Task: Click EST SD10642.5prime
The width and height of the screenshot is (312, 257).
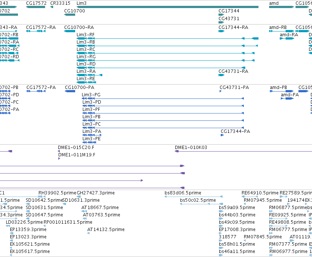Action: pos(44,200)
